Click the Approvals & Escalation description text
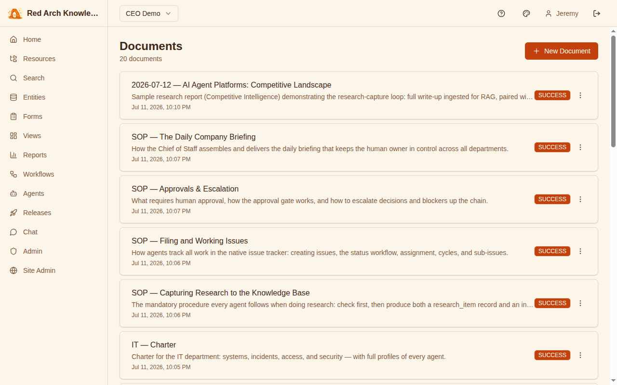This screenshot has height=385, width=617. coord(310,201)
